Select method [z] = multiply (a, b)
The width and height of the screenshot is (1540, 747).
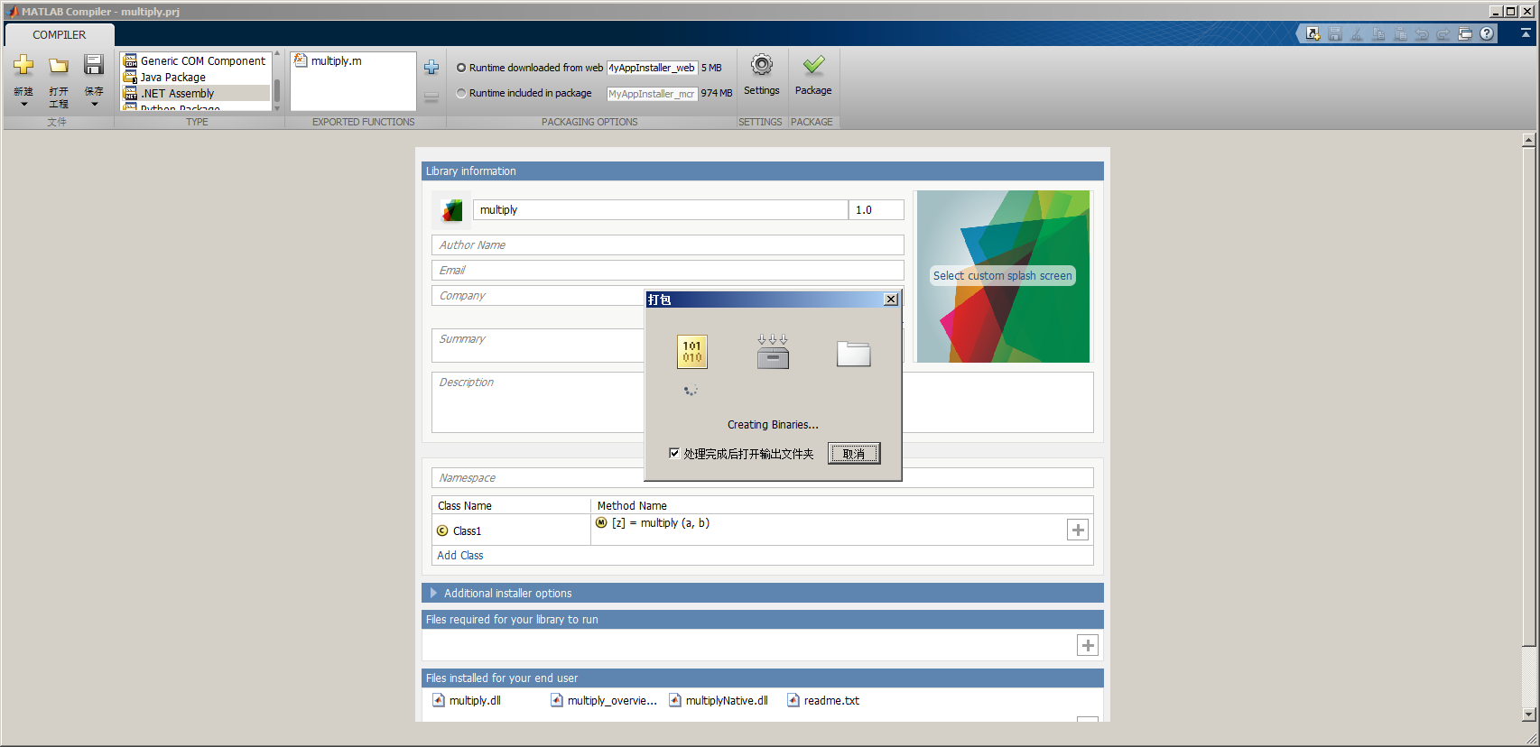661,522
